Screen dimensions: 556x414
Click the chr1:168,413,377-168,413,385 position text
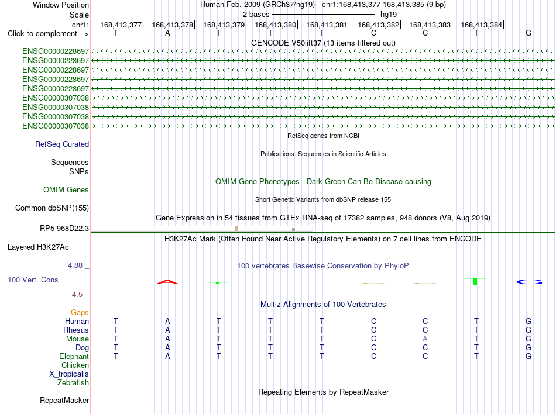pos(384,5)
